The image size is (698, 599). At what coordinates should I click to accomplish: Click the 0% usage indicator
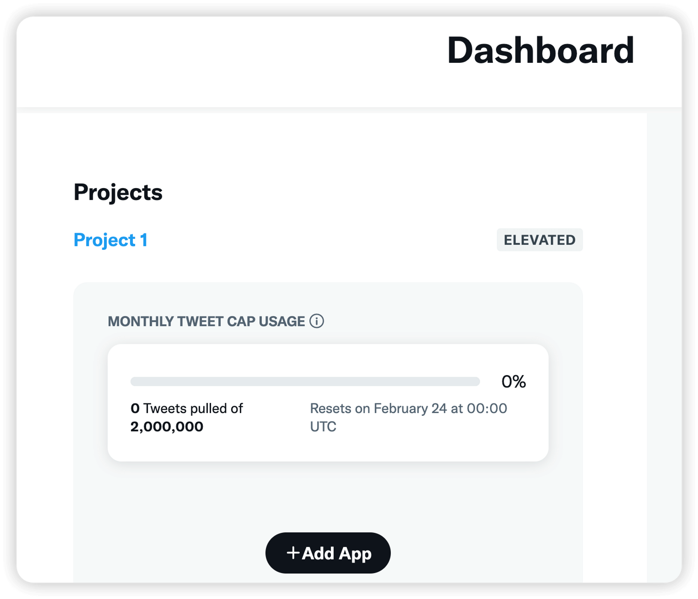pyautogui.click(x=513, y=382)
